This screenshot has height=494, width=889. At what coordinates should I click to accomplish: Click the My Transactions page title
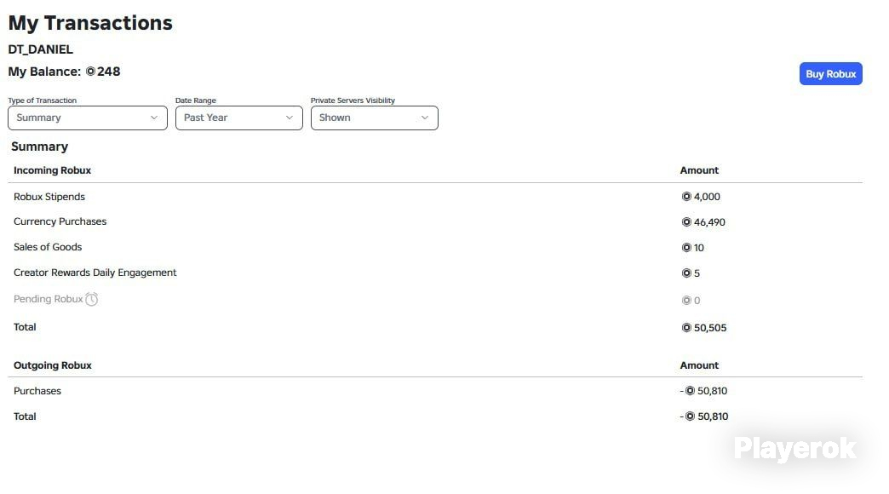click(90, 23)
